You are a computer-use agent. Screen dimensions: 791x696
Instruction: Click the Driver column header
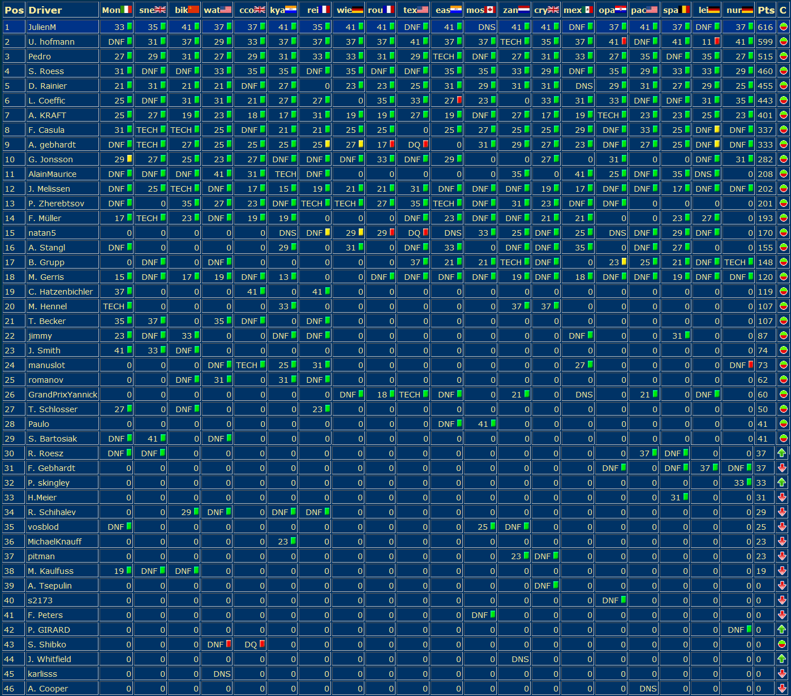(x=45, y=10)
